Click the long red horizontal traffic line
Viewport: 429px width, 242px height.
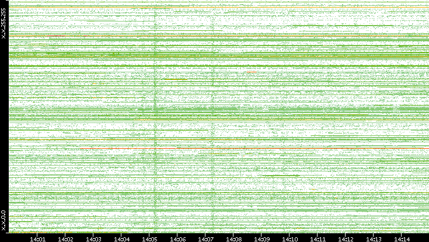tap(254, 149)
